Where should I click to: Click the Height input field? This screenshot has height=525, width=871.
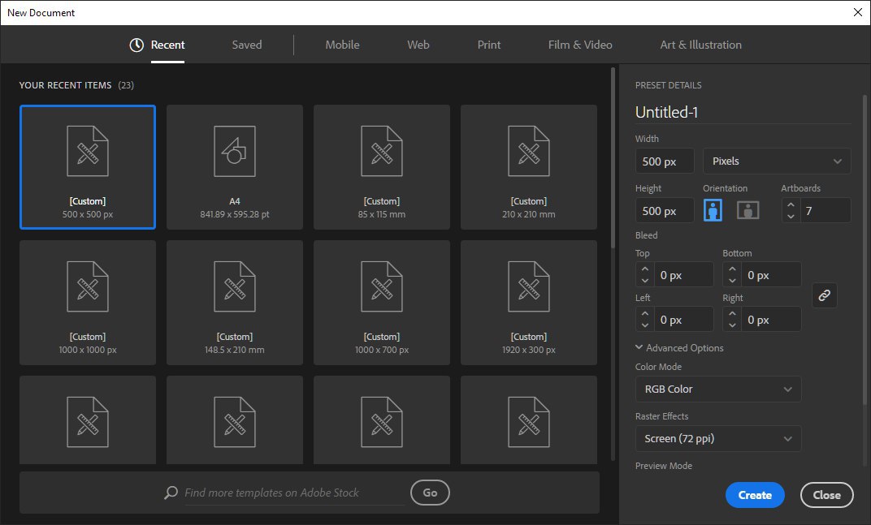tap(665, 211)
